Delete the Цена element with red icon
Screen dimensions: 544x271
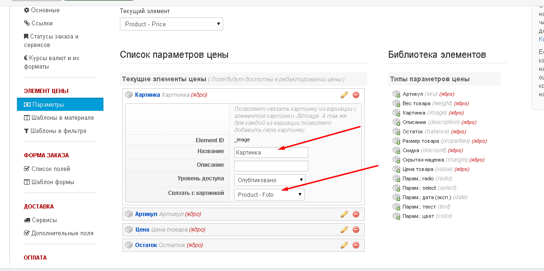pyautogui.click(x=356, y=230)
